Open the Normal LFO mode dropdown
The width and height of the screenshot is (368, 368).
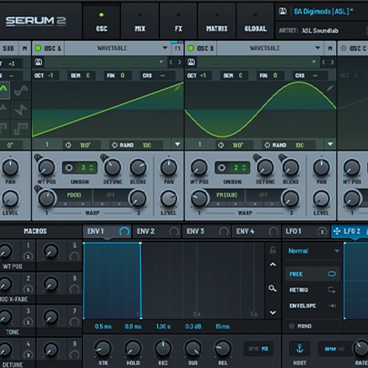click(x=314, y=251)
